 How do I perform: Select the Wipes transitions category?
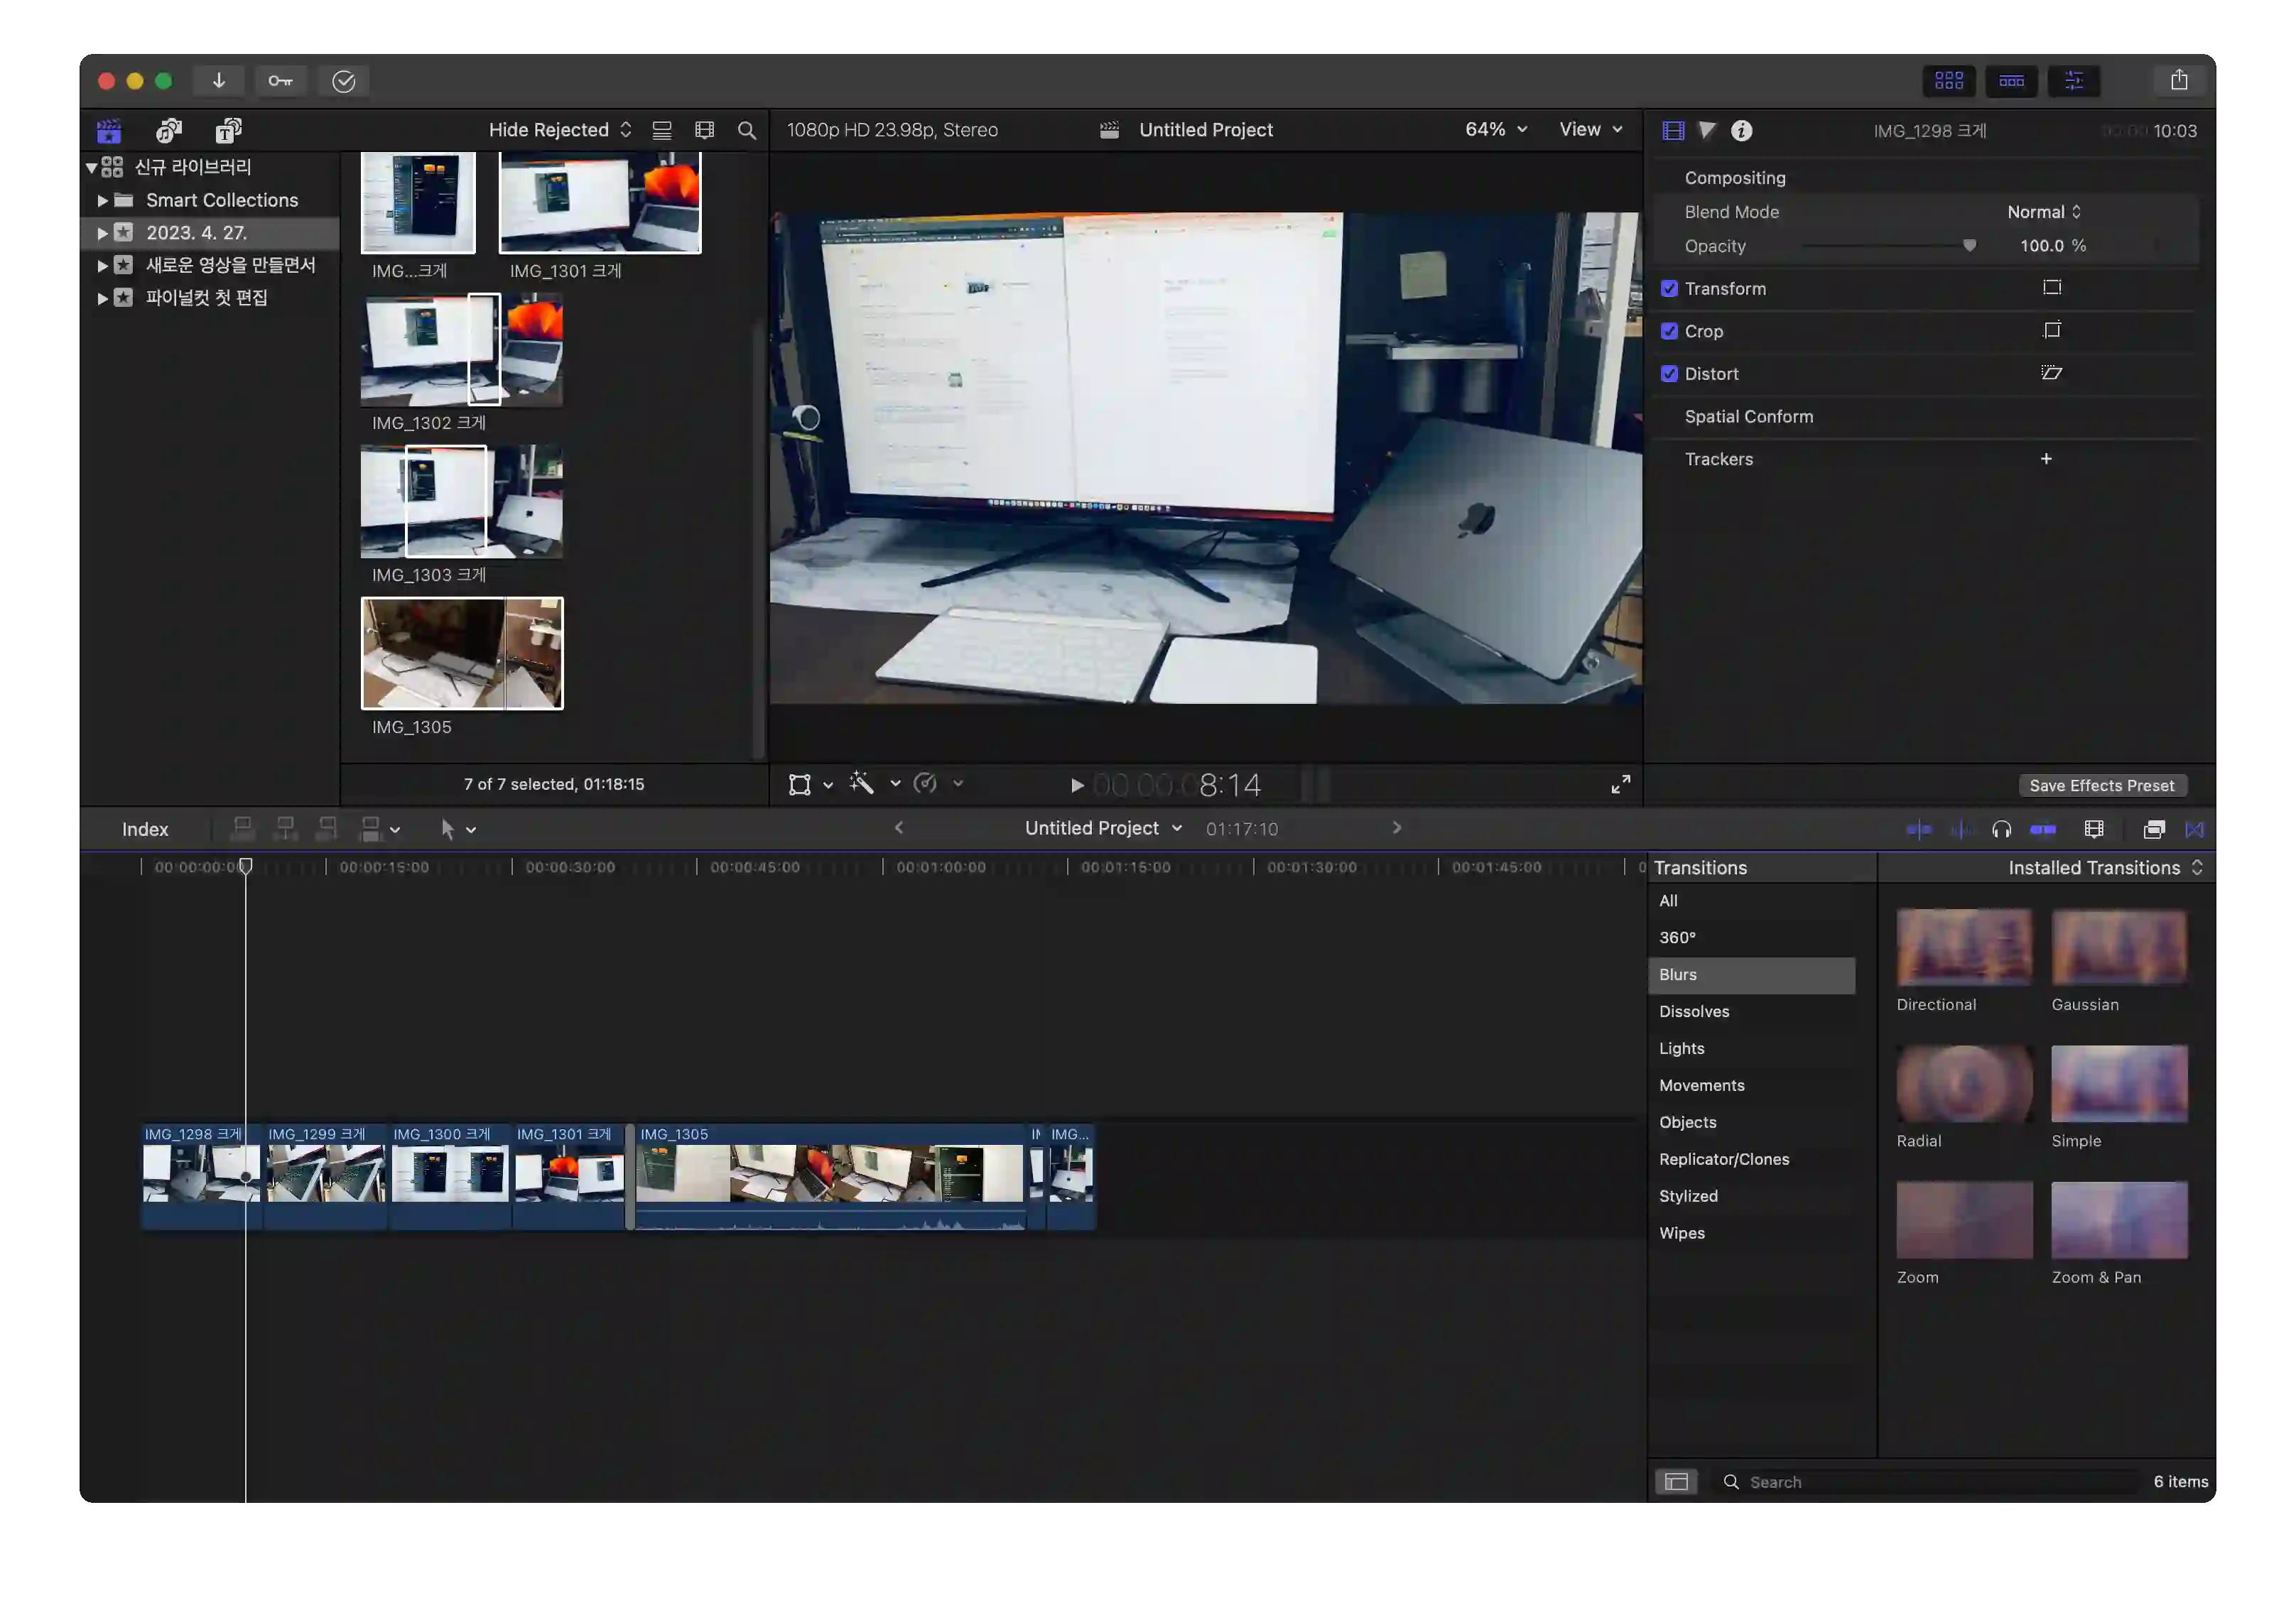coord(1681,1233)
